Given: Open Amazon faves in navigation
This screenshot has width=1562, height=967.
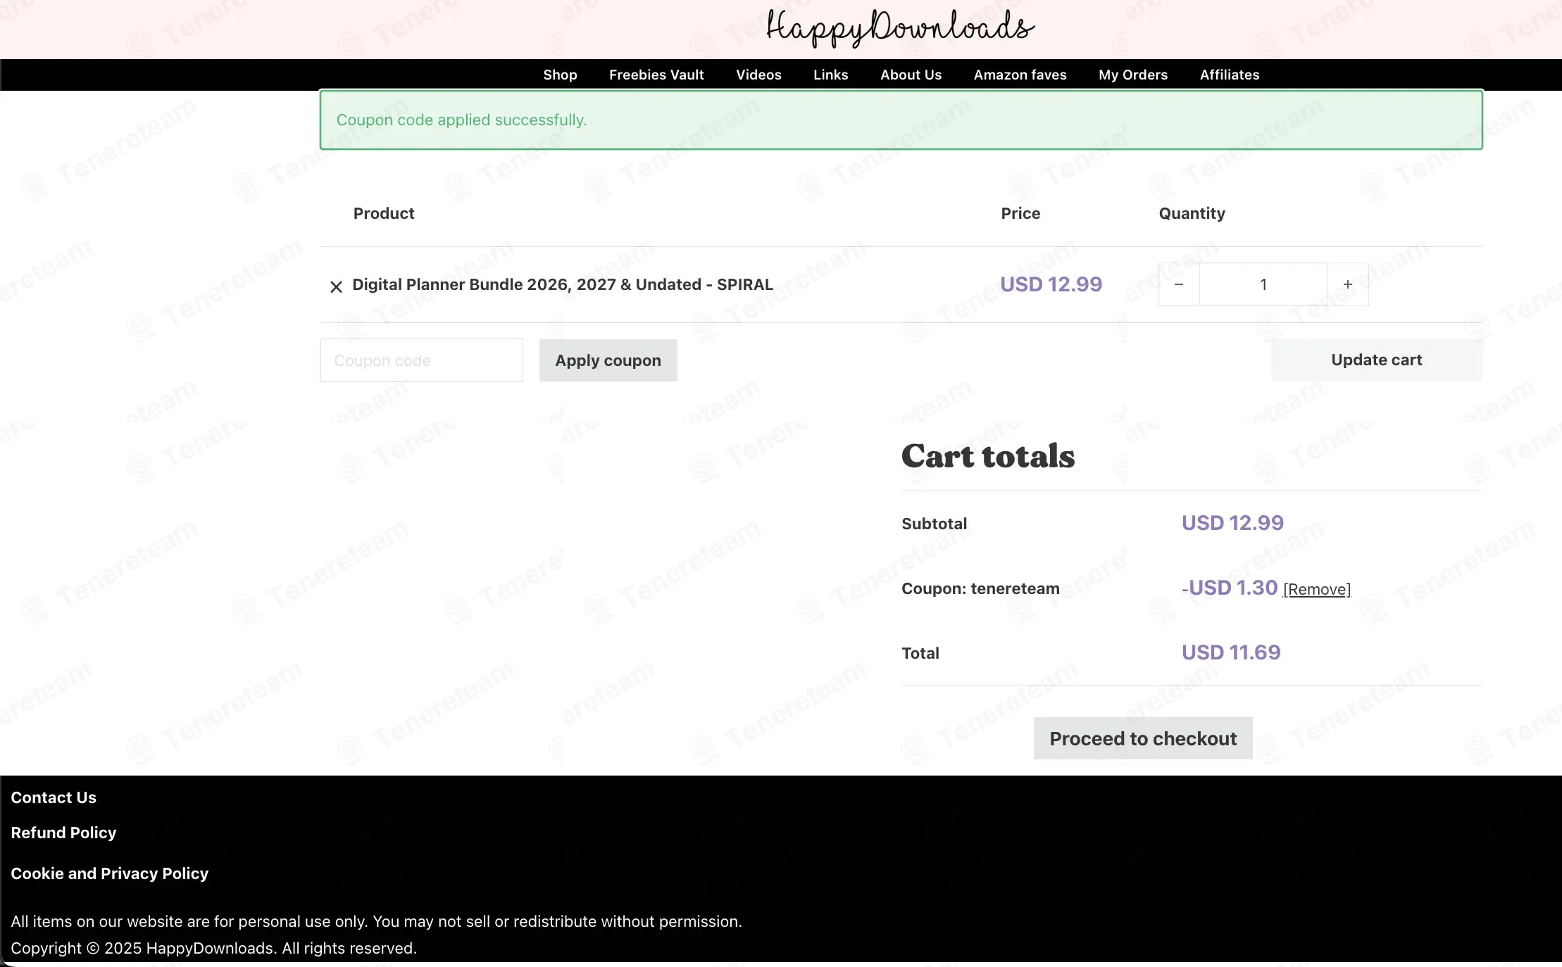Looking at the screenshot, I should (1020, 75).
